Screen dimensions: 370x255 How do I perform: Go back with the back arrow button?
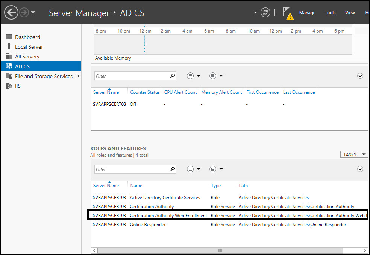pos(11,12)
